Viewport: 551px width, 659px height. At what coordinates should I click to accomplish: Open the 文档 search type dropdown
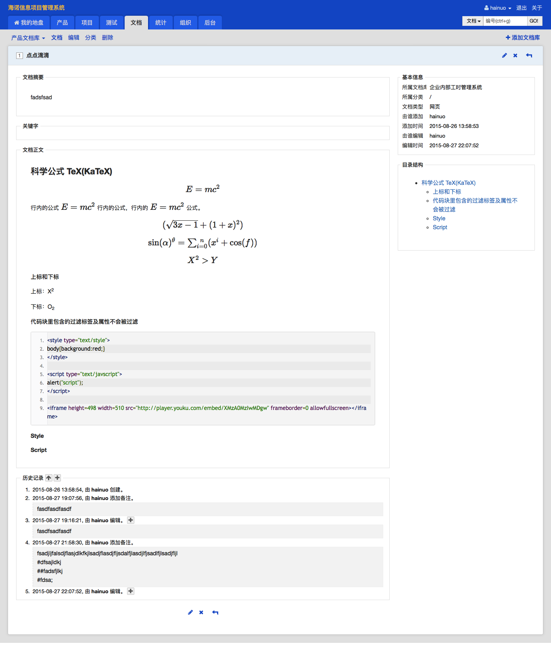click(x=473, y=21)
